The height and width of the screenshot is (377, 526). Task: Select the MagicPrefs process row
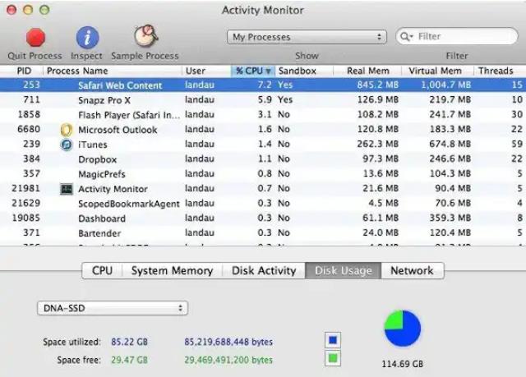tap(263, 173)
